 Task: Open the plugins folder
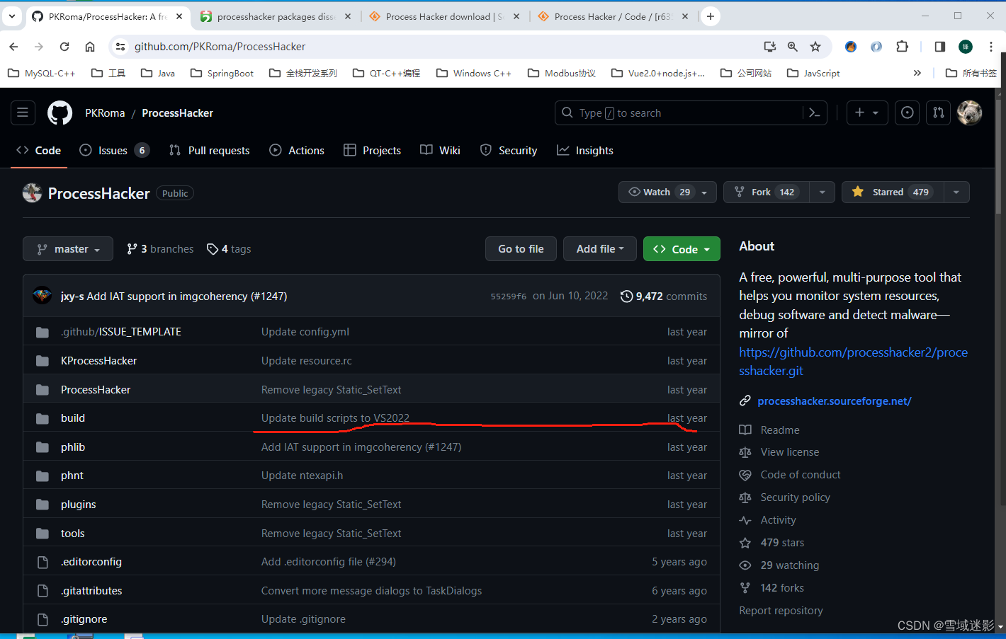pos(78,505)
